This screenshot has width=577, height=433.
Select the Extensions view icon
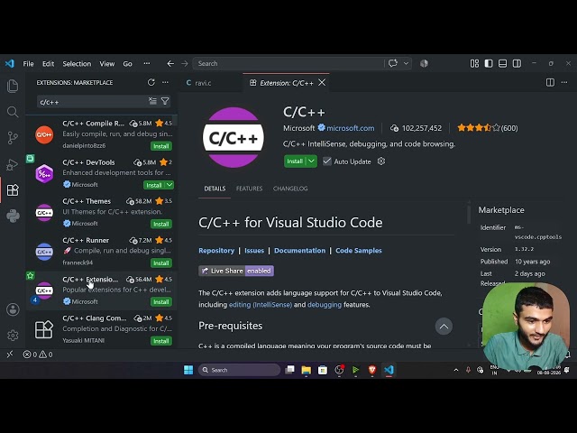tap(13, 190)
